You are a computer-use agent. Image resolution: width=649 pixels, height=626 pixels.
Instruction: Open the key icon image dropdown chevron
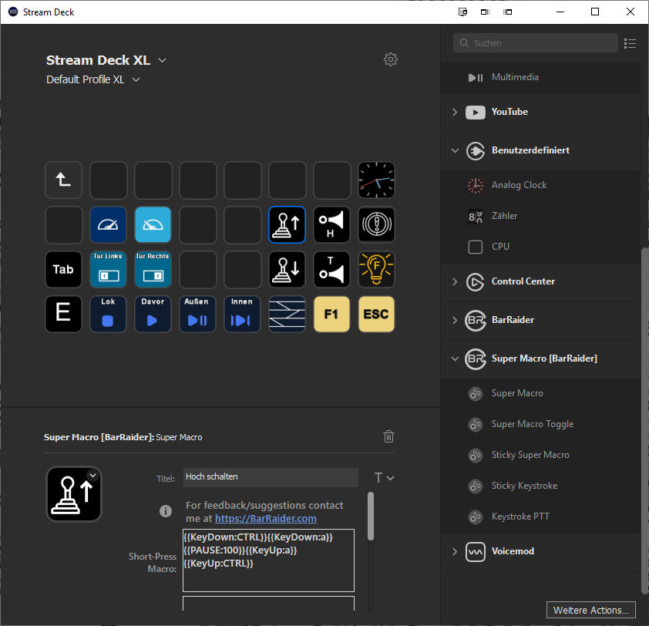(x=93, y=476)
